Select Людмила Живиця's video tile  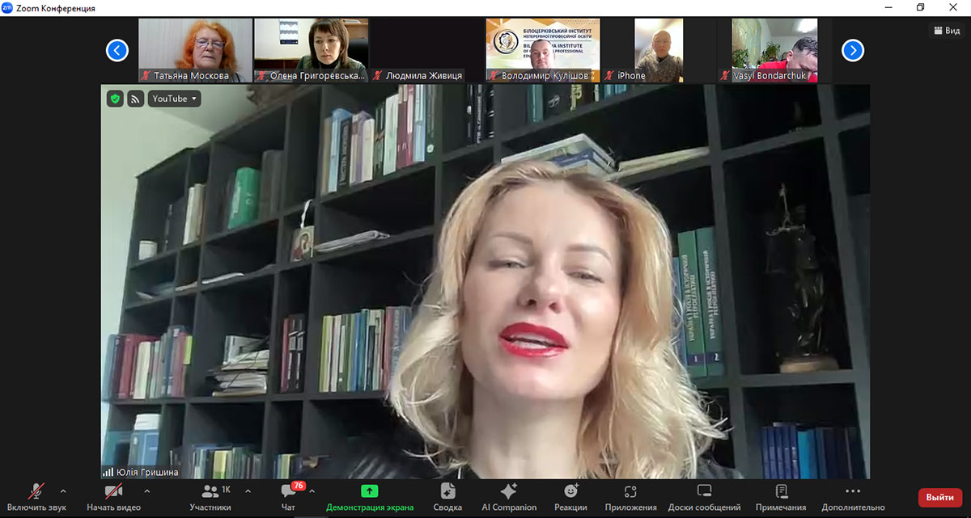[427, 50]
